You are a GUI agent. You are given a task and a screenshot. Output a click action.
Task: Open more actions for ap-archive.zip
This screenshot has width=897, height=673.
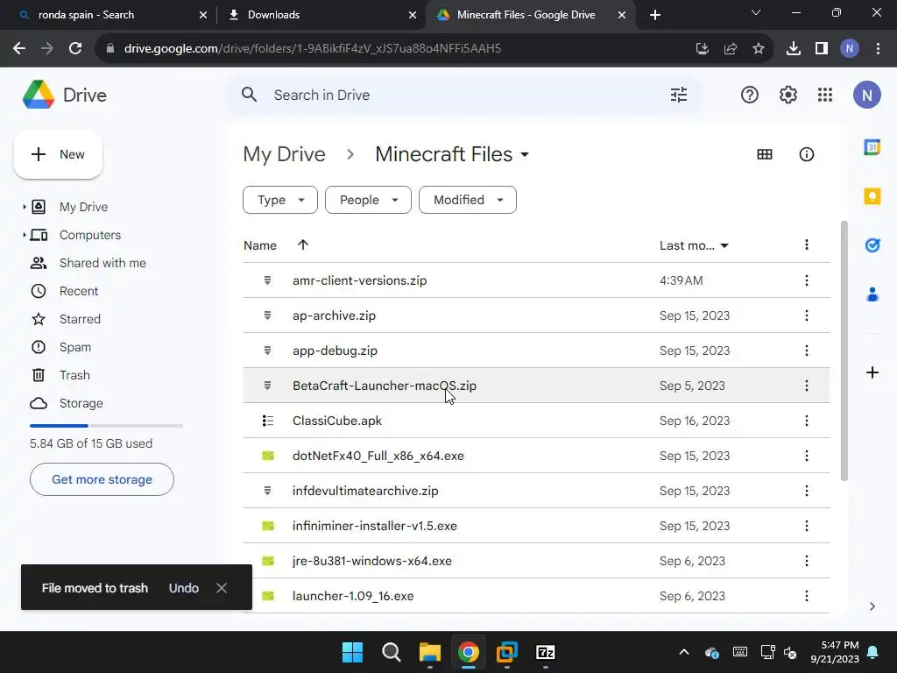tap(807, 315)
